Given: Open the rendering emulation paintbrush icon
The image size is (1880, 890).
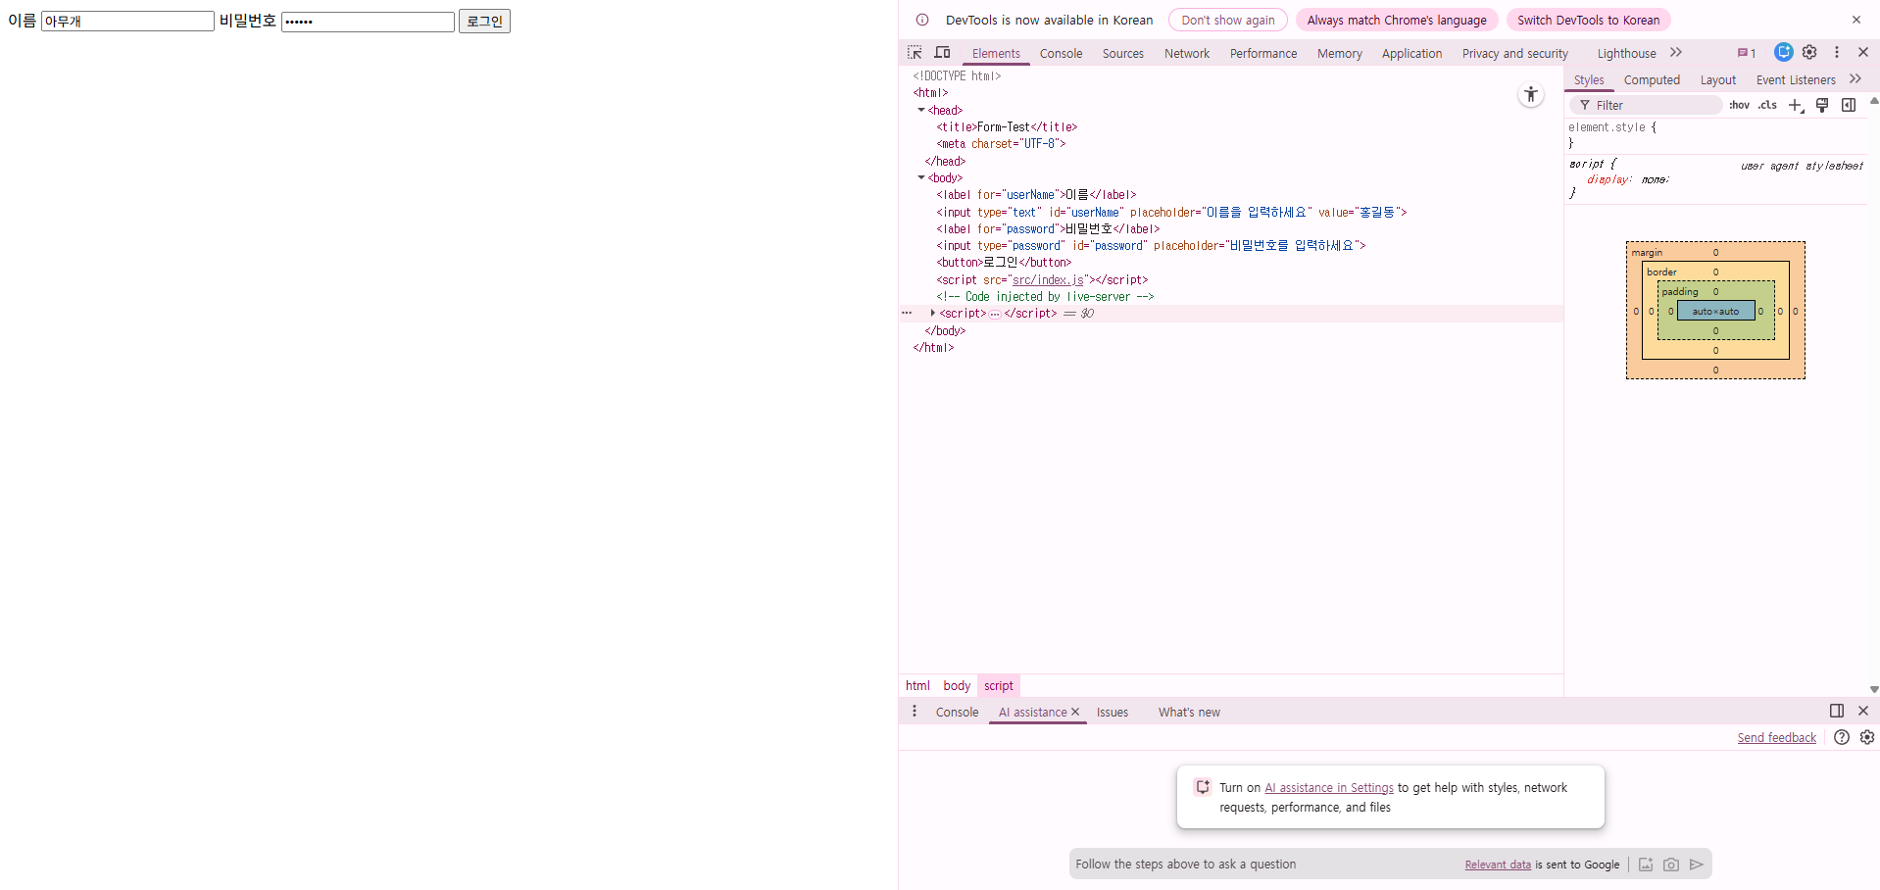Looking at the screenshot, I should (1822, 106).
